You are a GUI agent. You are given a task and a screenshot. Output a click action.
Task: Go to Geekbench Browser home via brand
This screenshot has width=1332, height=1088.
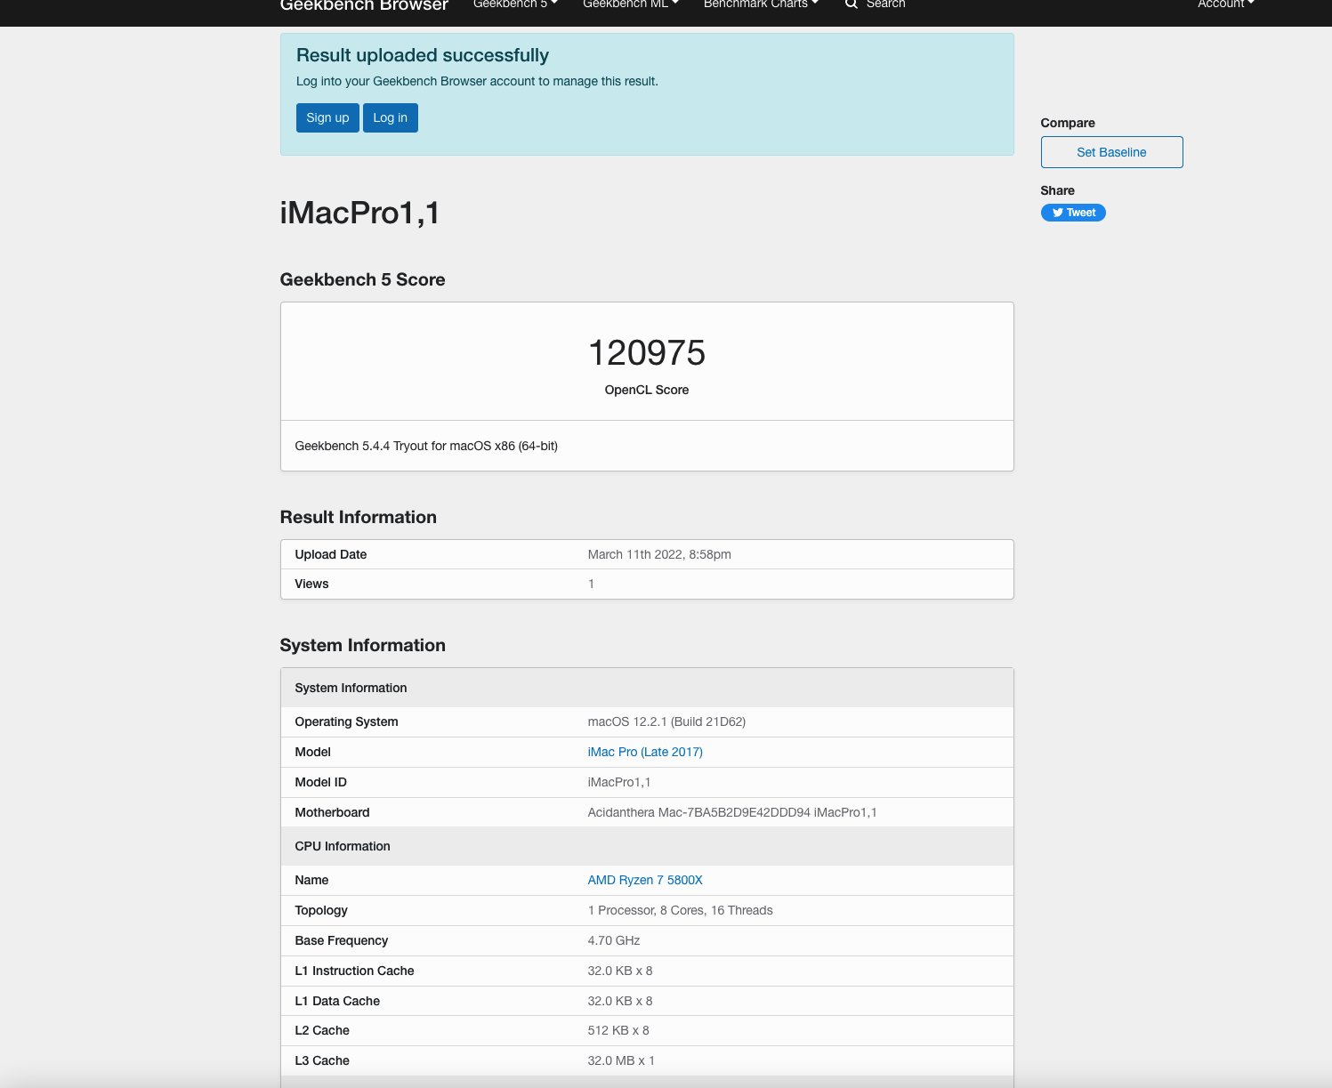364,6
